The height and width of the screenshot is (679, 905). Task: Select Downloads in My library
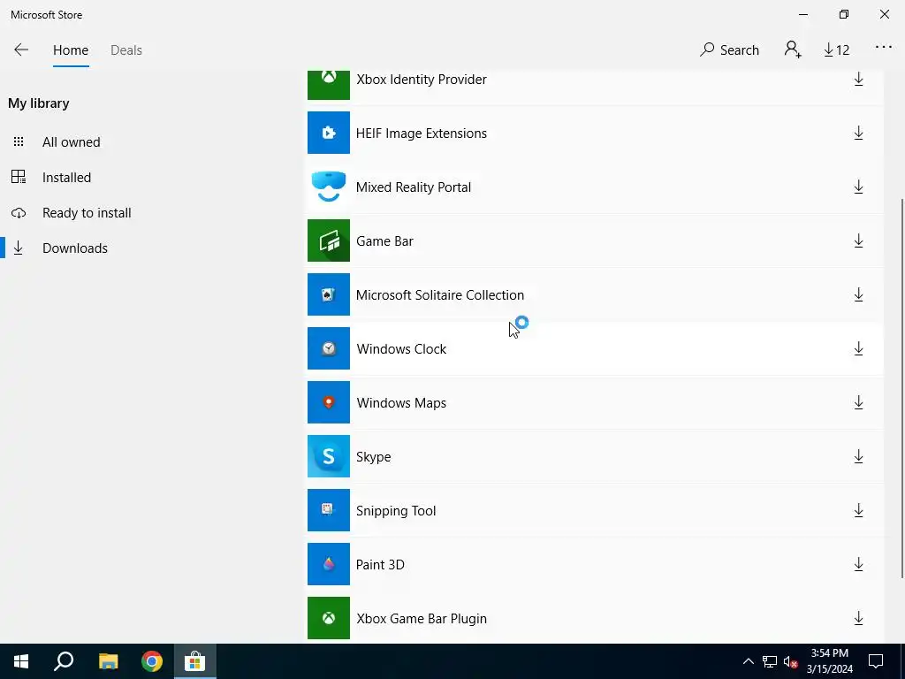pos(75,248)
